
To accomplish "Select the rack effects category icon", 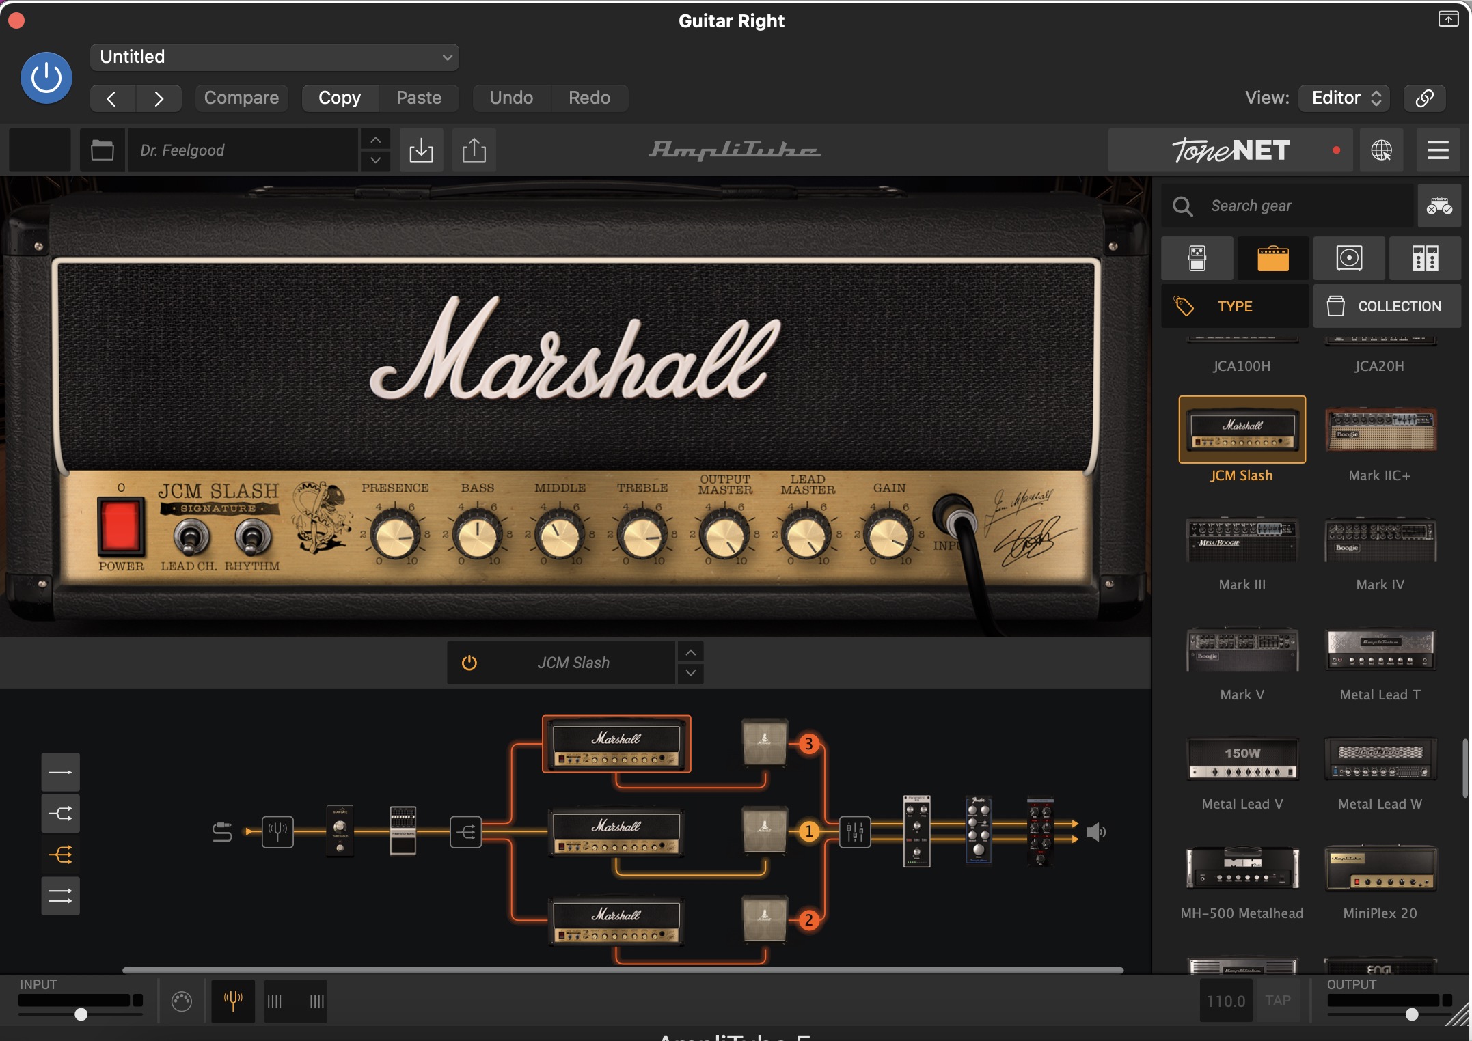I will point(1424,258).
